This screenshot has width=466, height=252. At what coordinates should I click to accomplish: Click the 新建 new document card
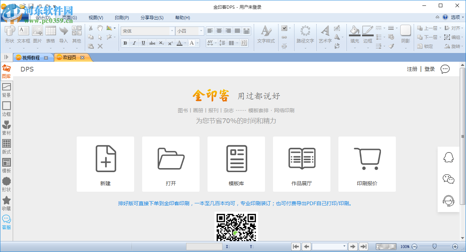tap(105, 164)
